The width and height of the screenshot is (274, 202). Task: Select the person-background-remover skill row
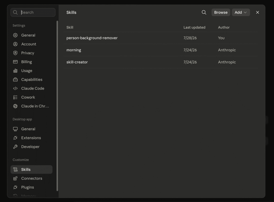coord(161,38)
